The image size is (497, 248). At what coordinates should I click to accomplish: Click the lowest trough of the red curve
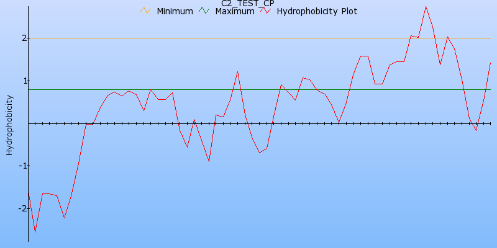(x=35, y=232)
